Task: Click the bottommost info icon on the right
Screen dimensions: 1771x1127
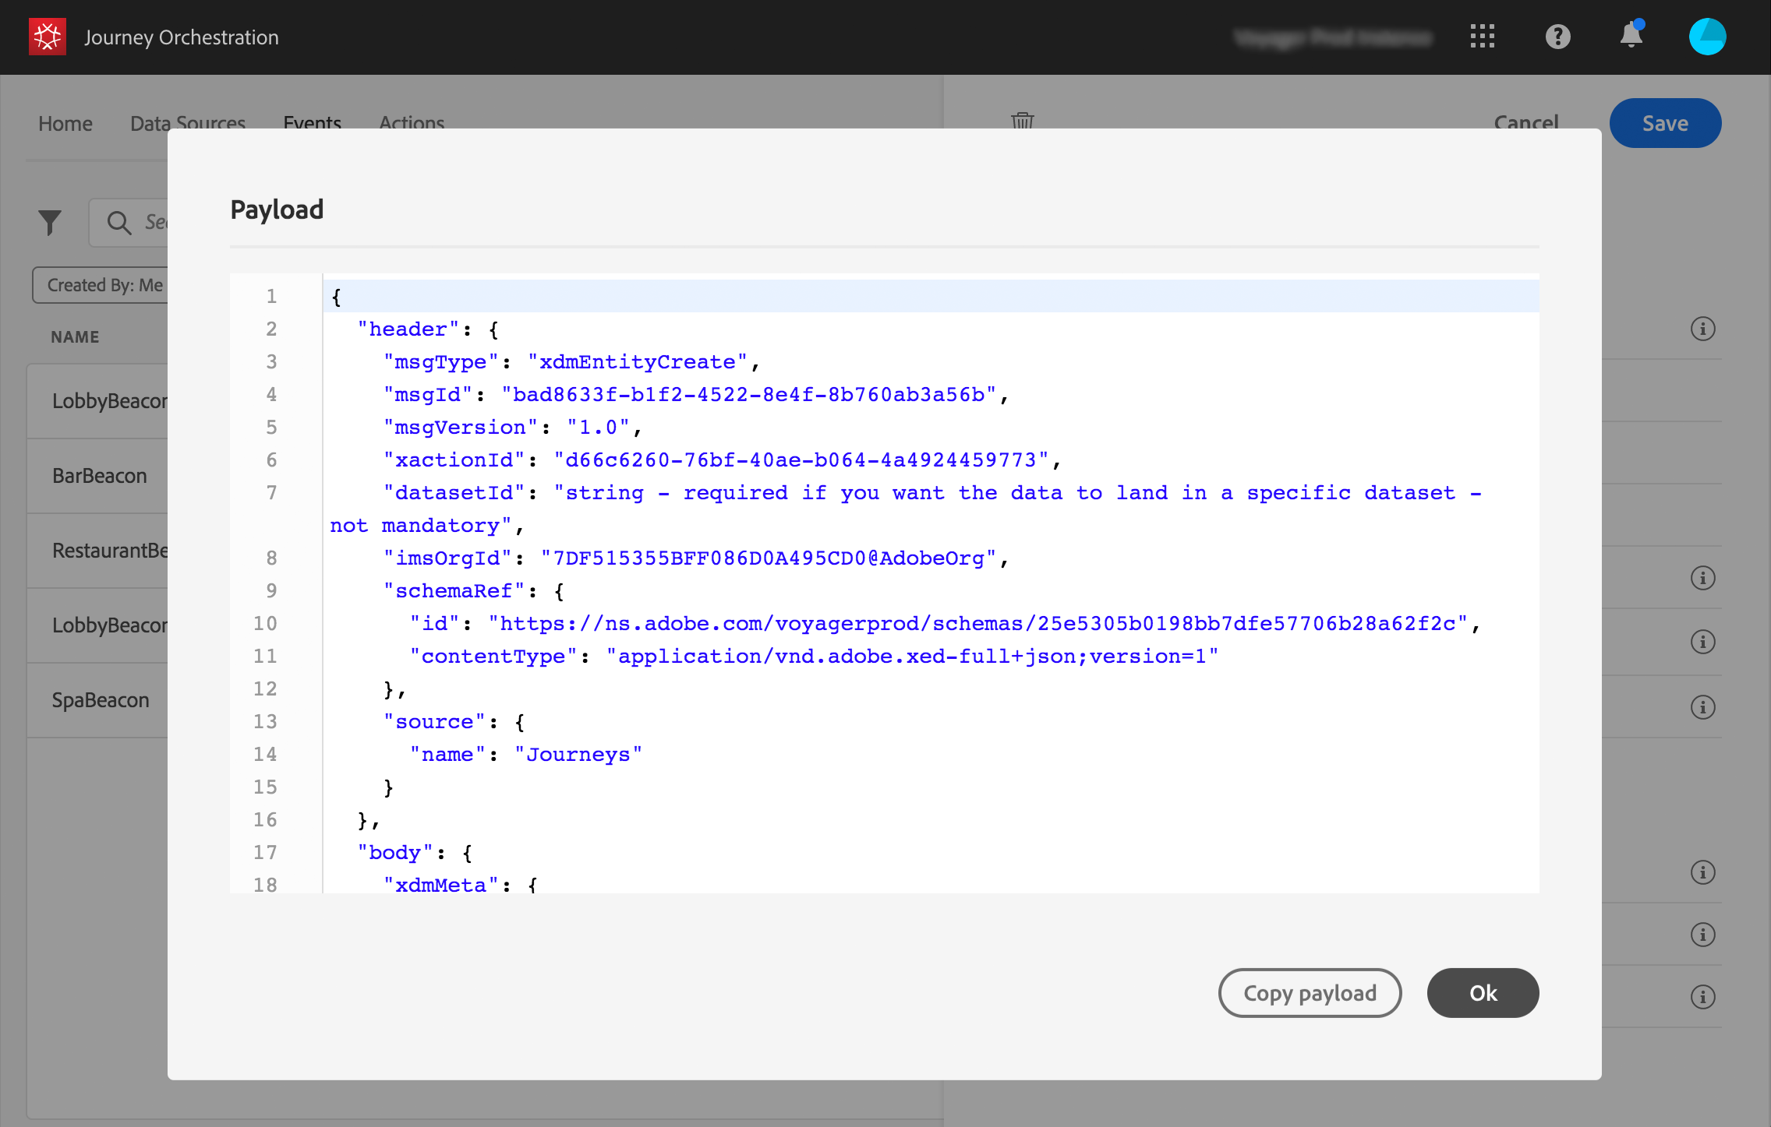Action: pos(1702,997)
